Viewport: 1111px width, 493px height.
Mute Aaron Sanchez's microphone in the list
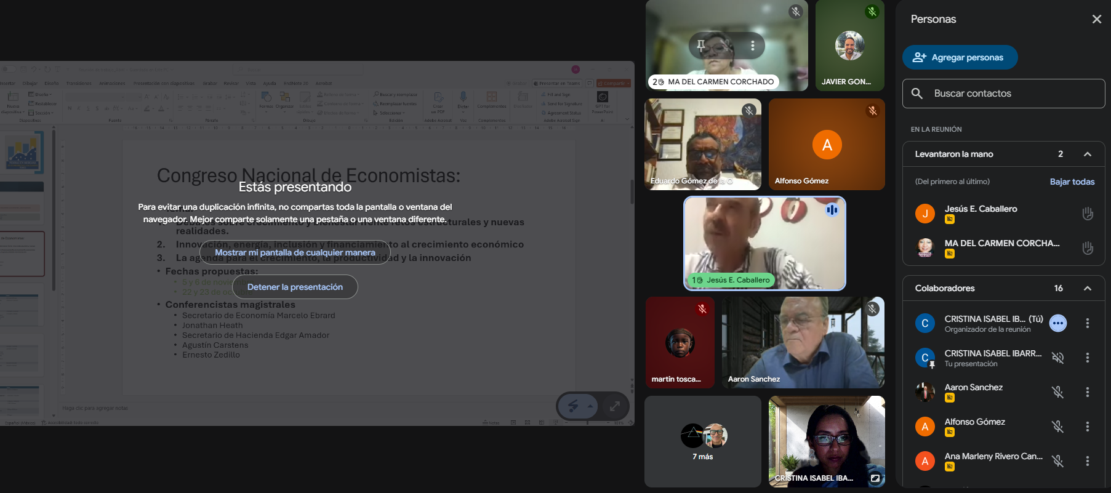pyautogui.click(x=1058, y=392)
